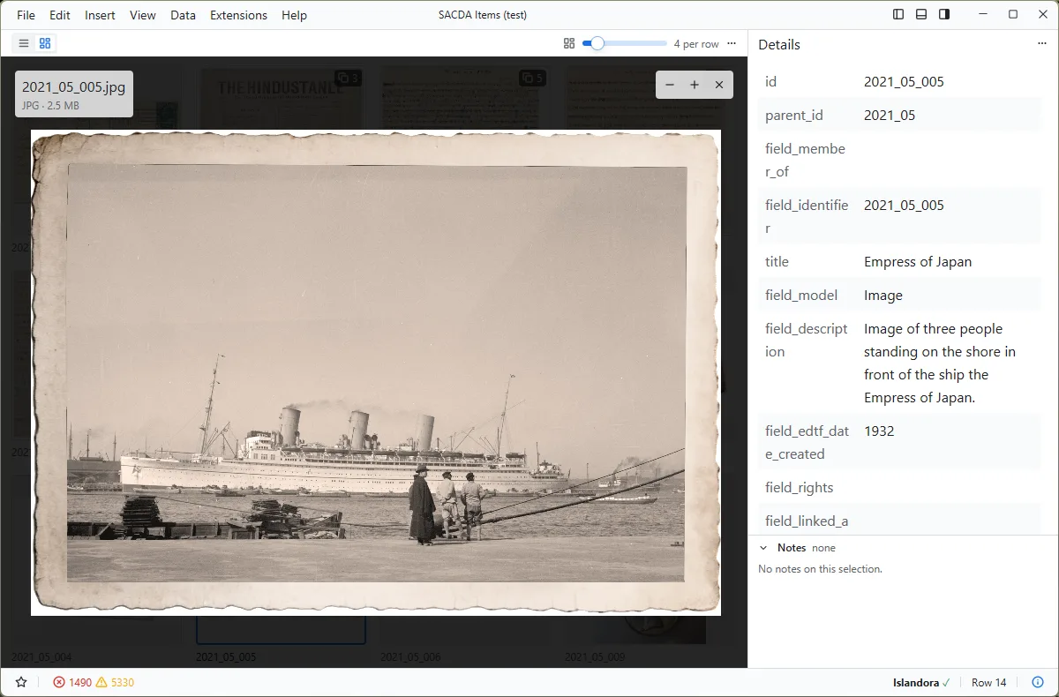
Task: Select the 2021_05_009 gallery item label
Action: point(595,657)
